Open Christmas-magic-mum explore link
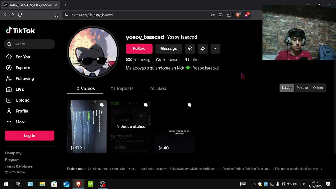This screenshot has width=336, height=189. click(x=112, y=169)
